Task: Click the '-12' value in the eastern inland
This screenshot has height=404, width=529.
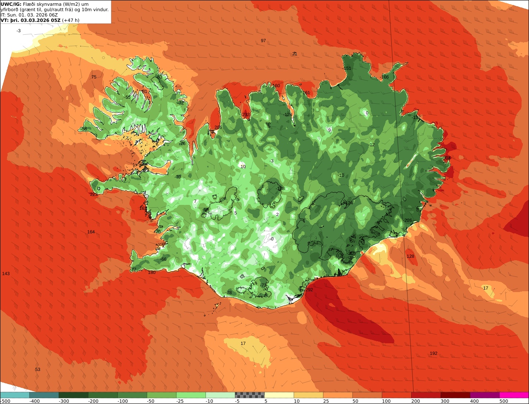Action: pos(372,145)
